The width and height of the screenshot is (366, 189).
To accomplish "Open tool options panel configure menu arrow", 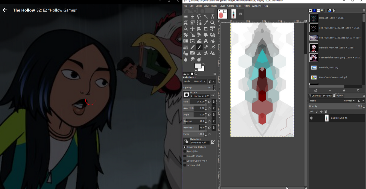I will click(x=214, y=74).
